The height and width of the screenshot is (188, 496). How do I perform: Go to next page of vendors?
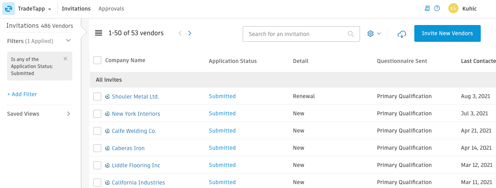[190, 33]
